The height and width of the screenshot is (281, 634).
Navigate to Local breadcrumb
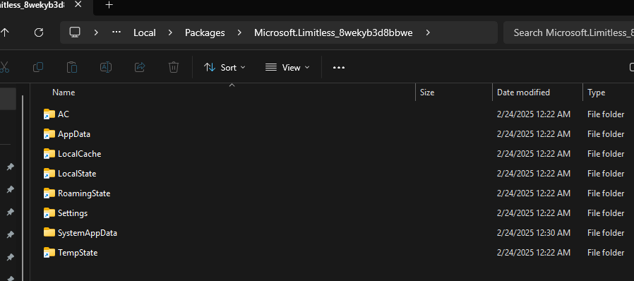[144, 32]
